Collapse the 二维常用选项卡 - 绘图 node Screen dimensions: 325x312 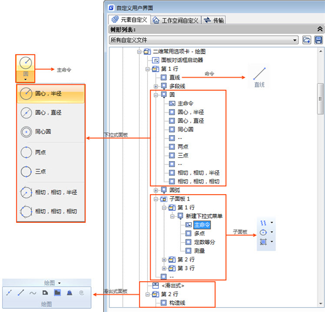(139, 52)
